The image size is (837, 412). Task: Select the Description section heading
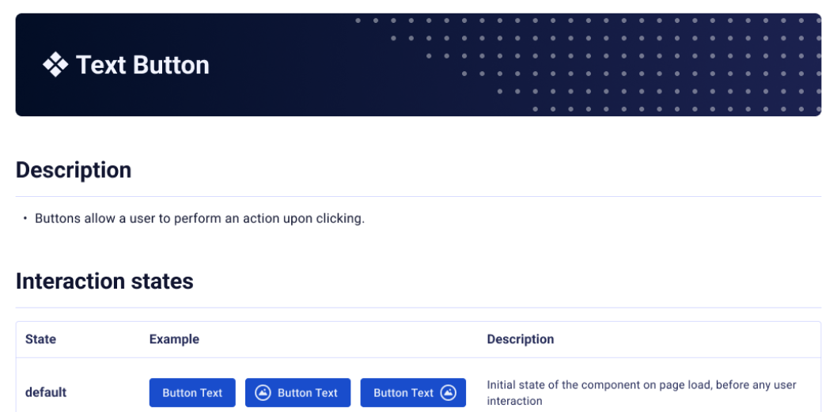74,170
